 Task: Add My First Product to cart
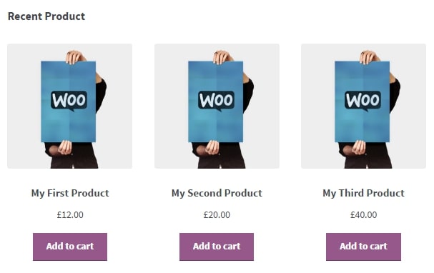pyautogui.click(x=70, y=247)
